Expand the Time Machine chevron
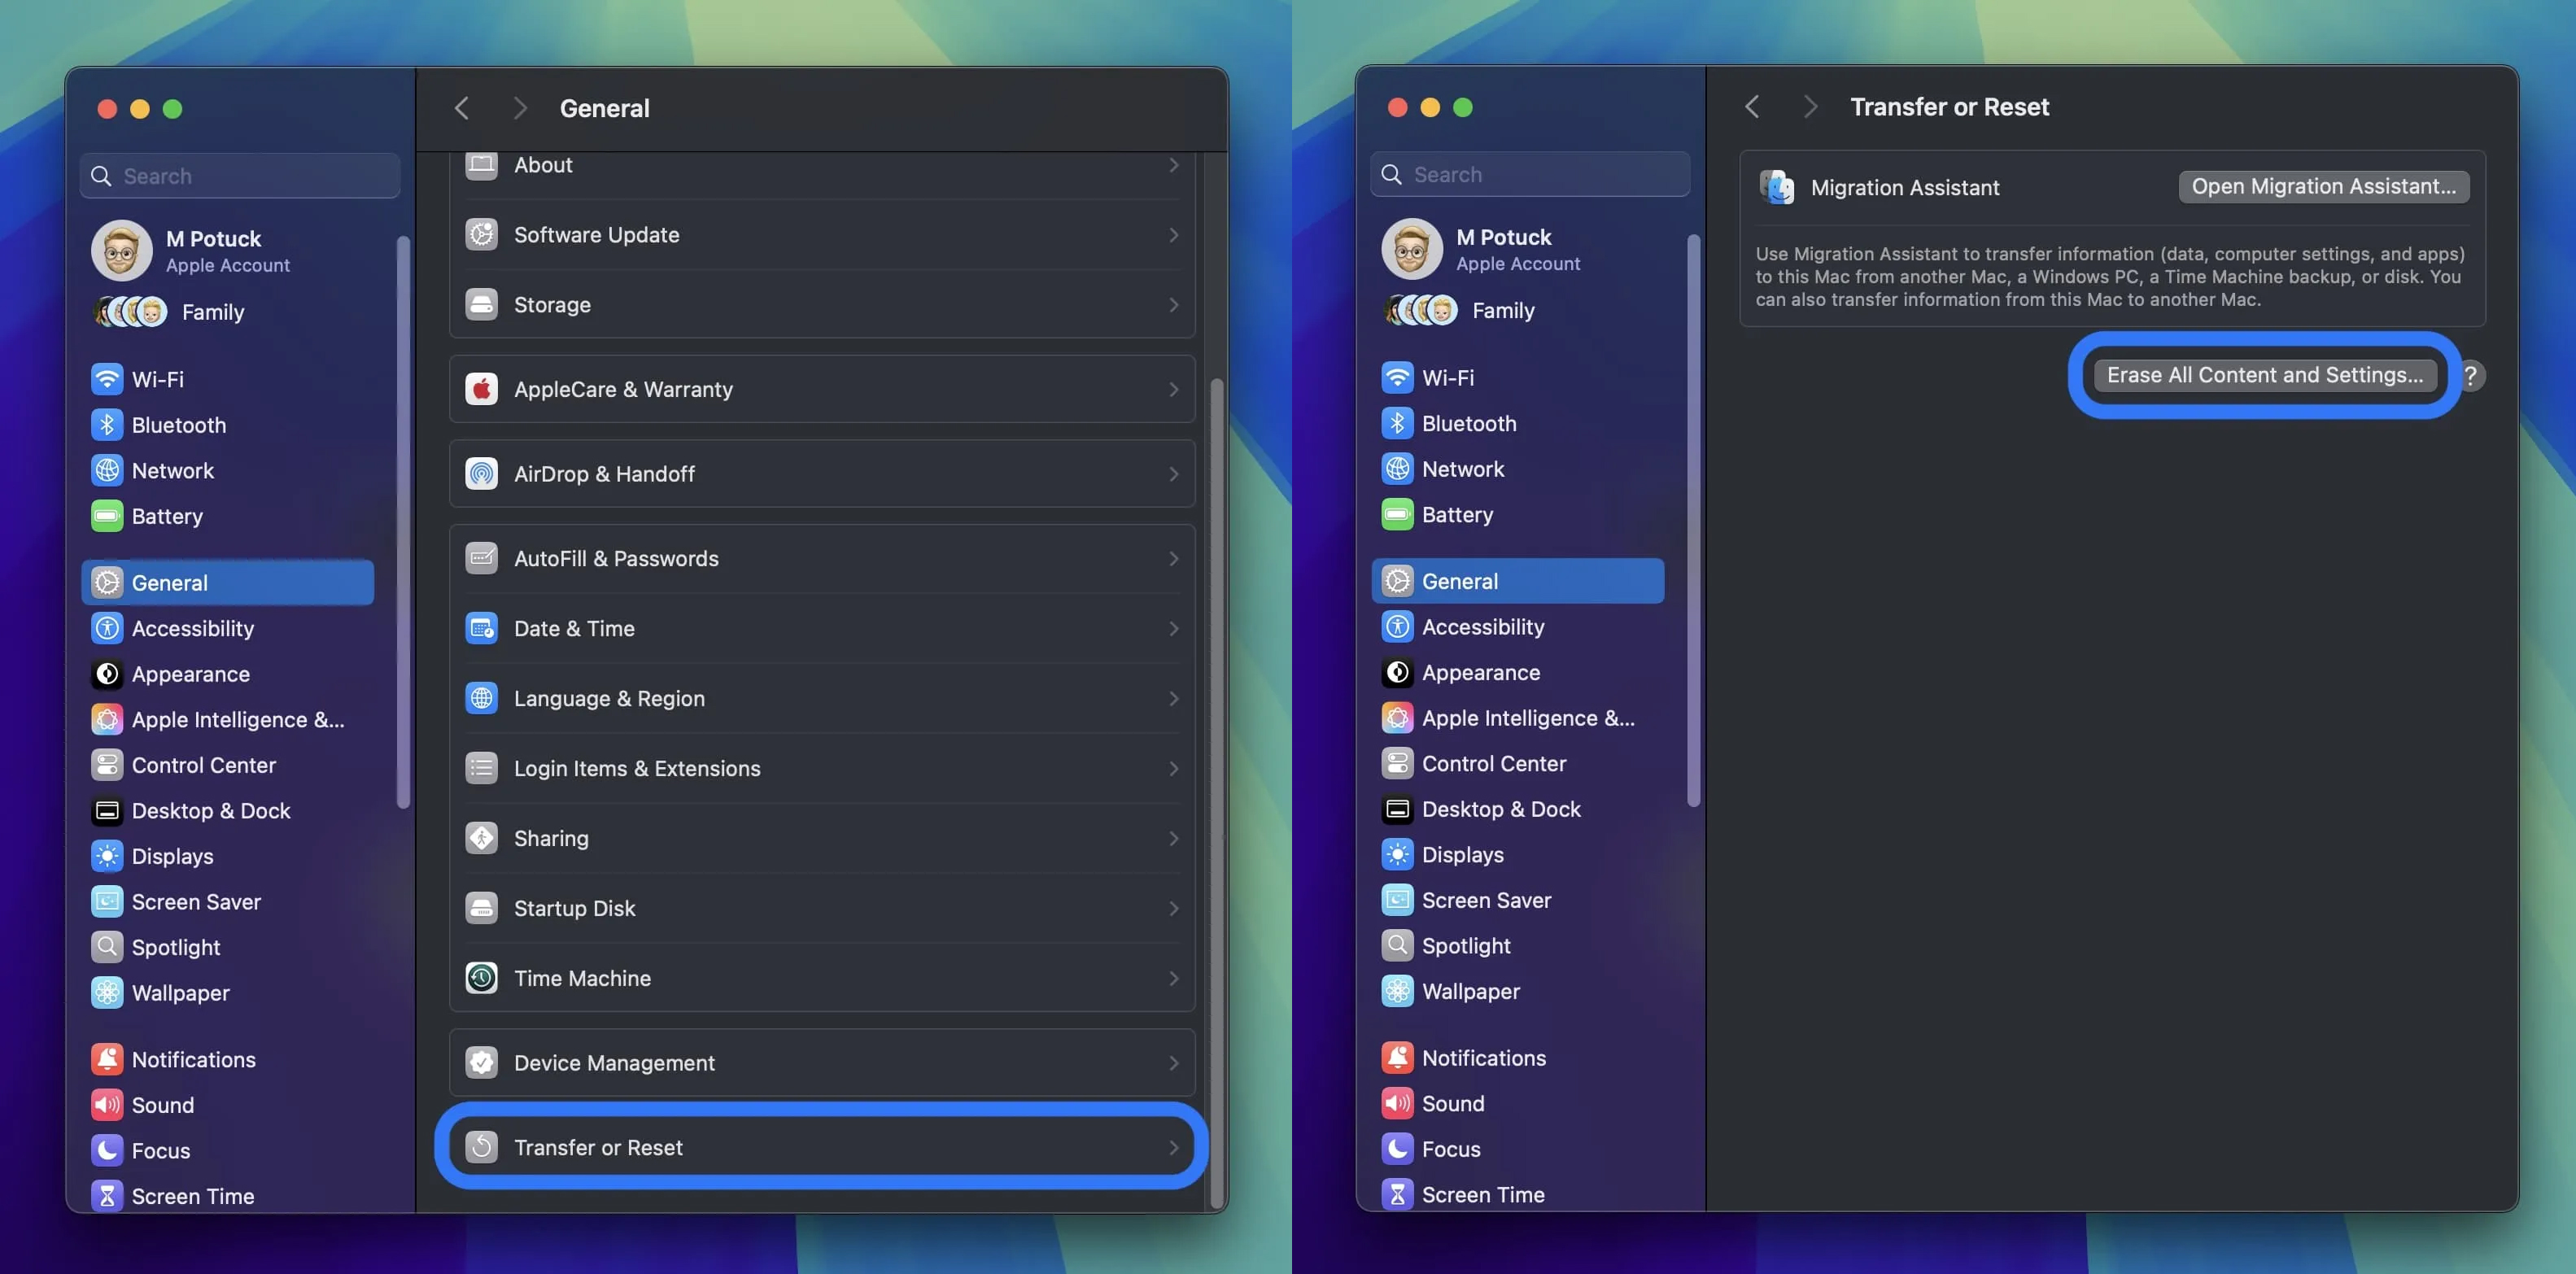Image resolution: width=2576 pixels, height=1274 pixels. [1174, 978]
